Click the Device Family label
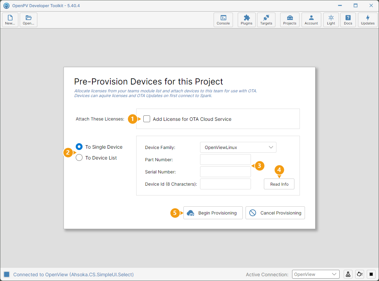This screenshot has height=281, width=379. [x=160, y=147]
